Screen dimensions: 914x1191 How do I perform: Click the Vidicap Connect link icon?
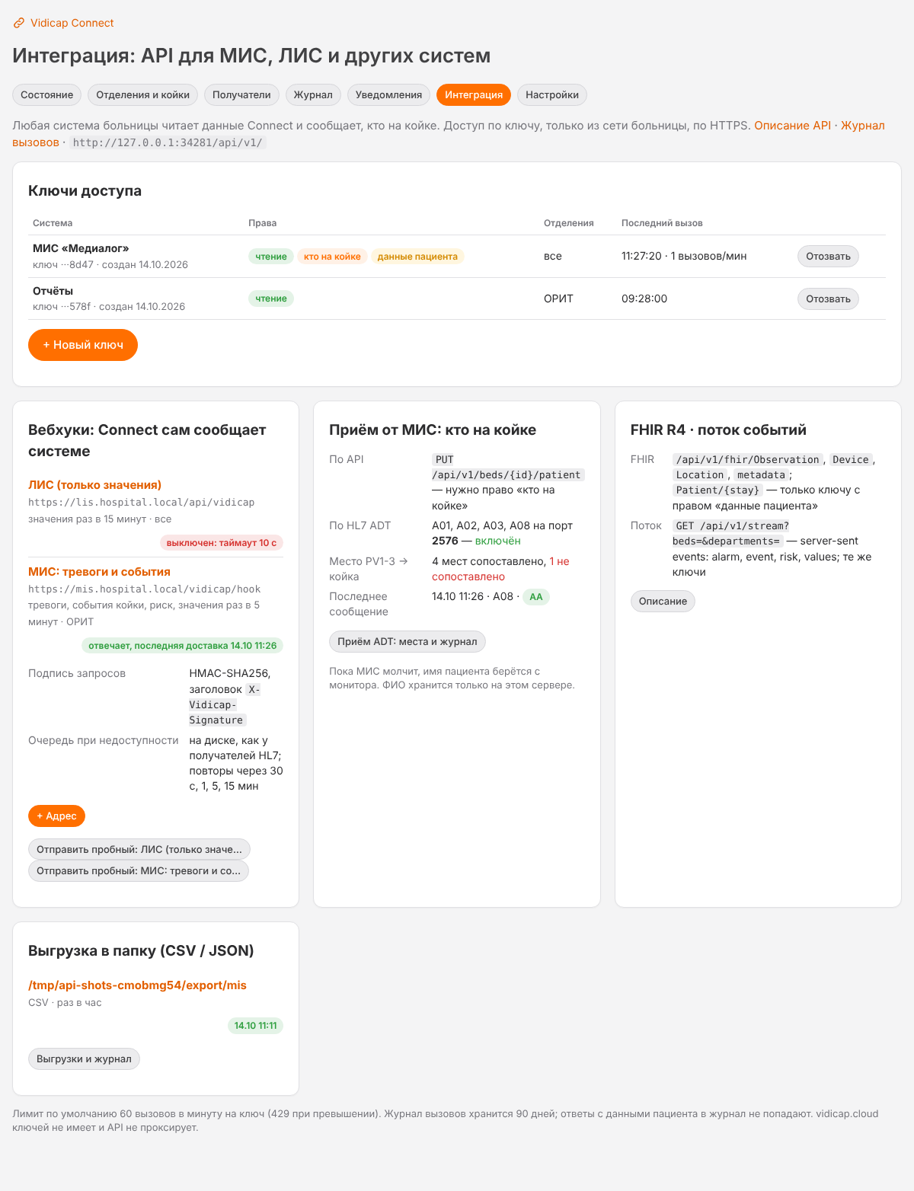[x=19, y=24]
